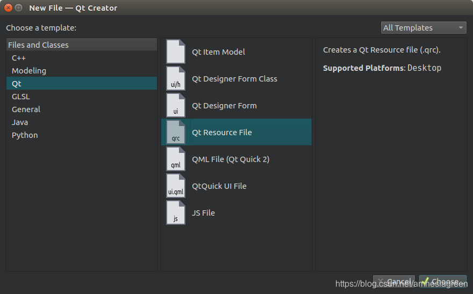Viewport: 473px width, 294px height.
Task: Click the 'Creates a Qt Resource file' description
Action: (x=382, y=50)
